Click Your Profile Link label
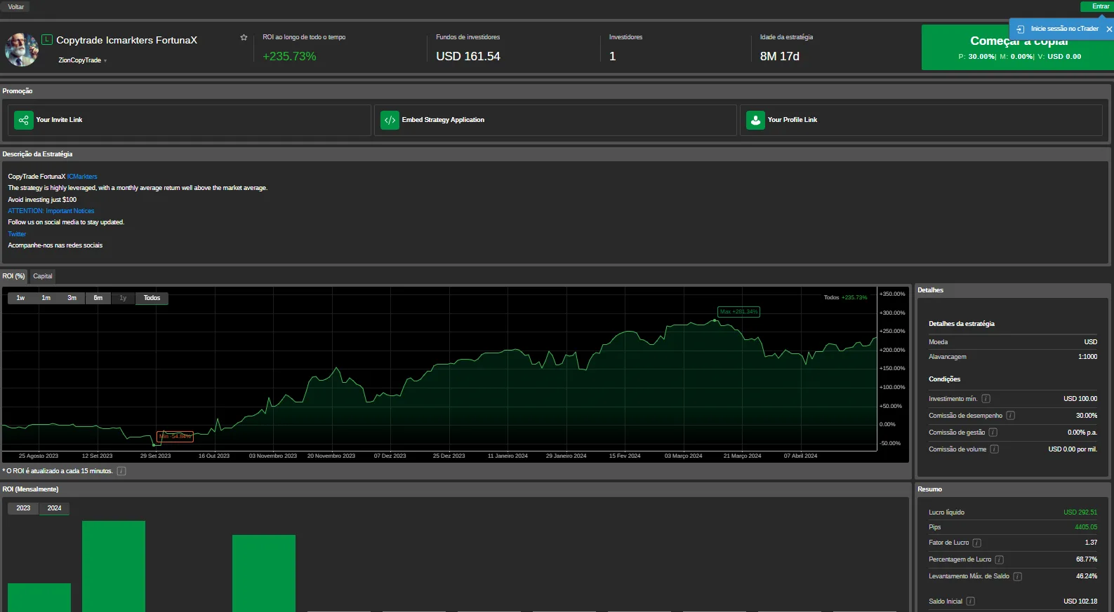This screenshot has height=612, width=1114. click(x=793, y=120)
